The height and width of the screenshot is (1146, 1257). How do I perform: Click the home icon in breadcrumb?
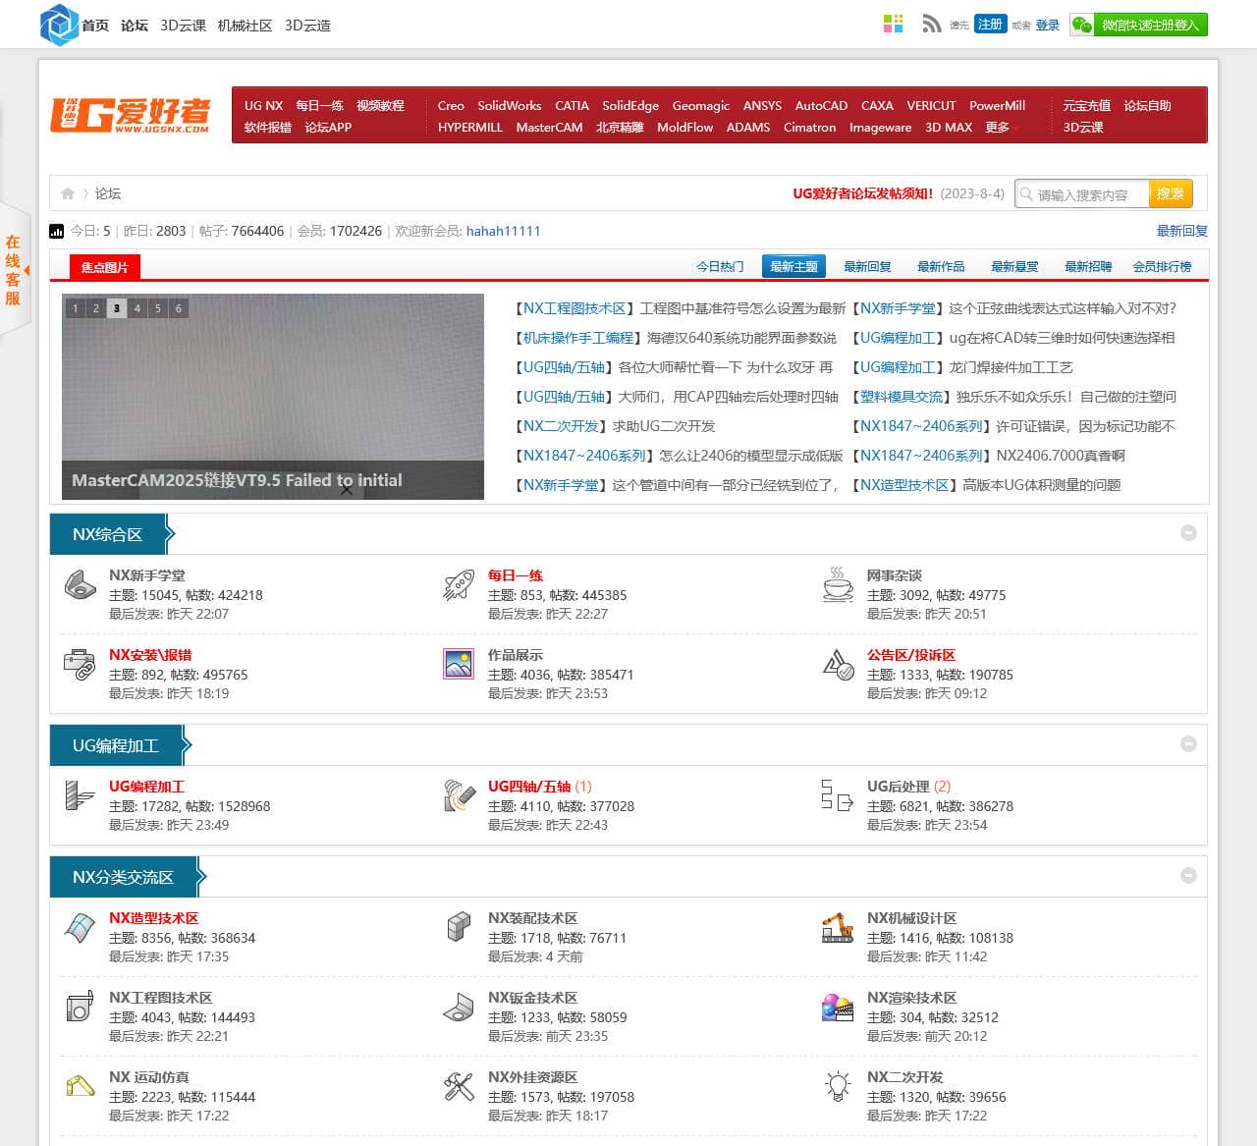point(68,193)
